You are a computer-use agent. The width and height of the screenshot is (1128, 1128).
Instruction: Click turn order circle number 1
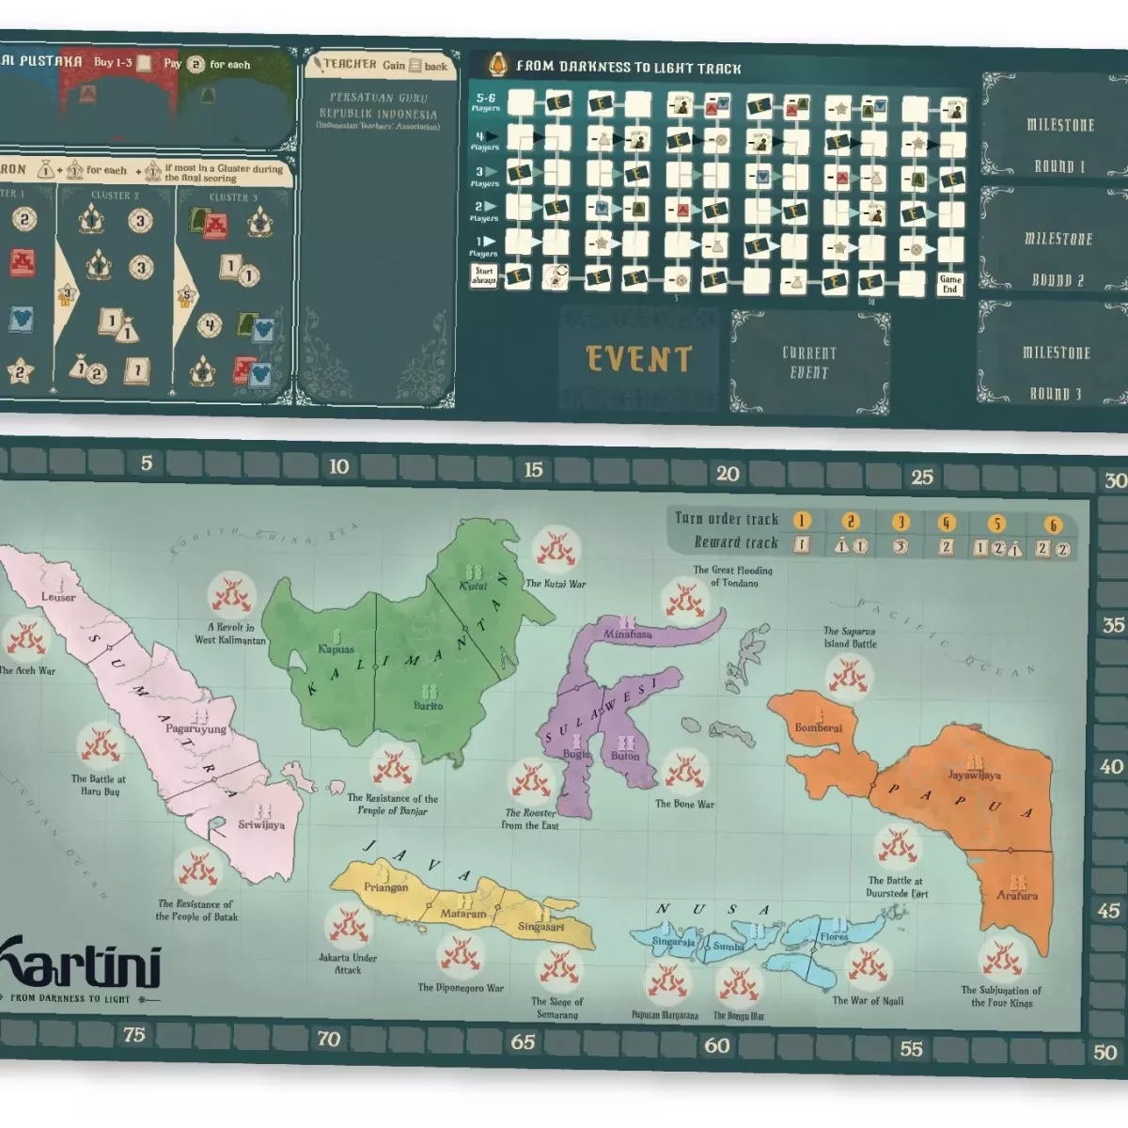pyautogui.click(x=802, y=521)
